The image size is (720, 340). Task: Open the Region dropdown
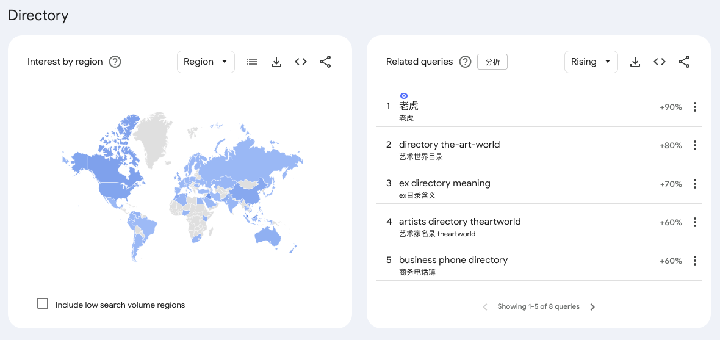coord(206,62)
